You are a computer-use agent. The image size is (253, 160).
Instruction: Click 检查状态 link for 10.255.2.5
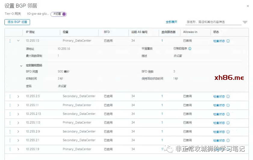click(x=219, y=96)
